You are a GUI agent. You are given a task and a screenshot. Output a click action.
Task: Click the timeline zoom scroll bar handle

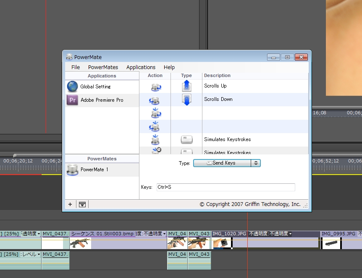click(x=15, y=155)
